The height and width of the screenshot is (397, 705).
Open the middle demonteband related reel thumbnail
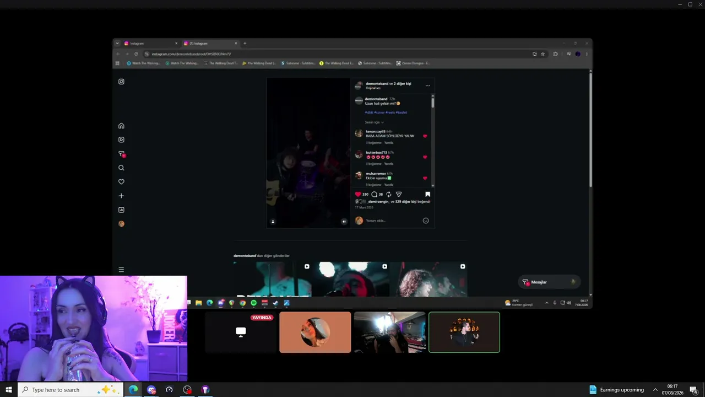coord(350,280)
